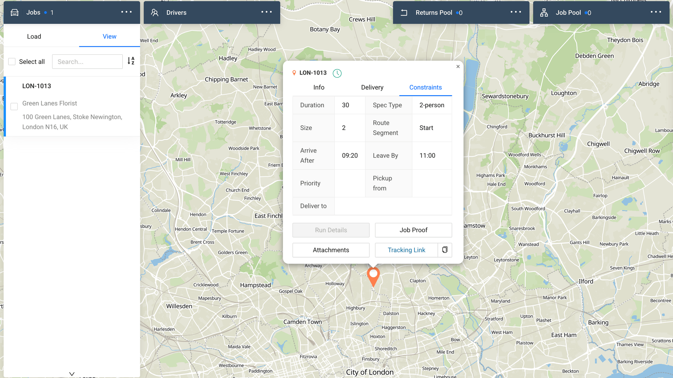The height and width of the screenshot is (378, 673).
Task: Select the LON-1013 job in the list
Action: click(72, 106)
